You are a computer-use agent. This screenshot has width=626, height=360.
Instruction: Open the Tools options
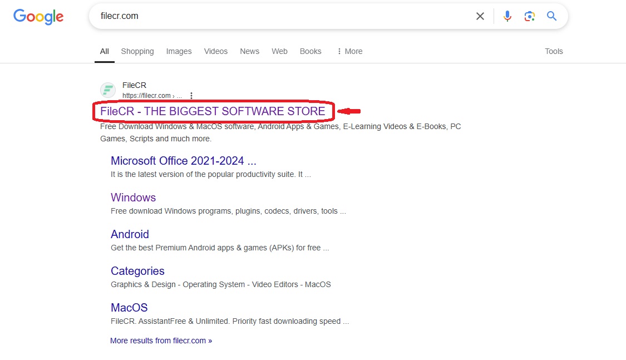click(554, 51)
